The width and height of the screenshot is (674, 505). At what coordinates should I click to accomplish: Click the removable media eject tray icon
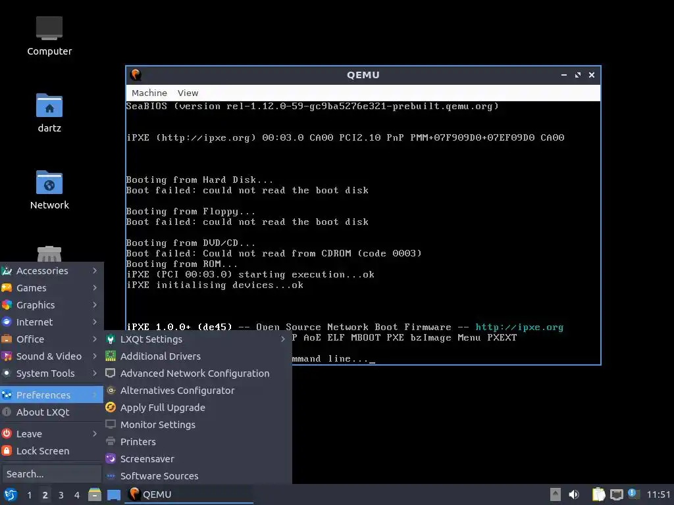(556, 494)
